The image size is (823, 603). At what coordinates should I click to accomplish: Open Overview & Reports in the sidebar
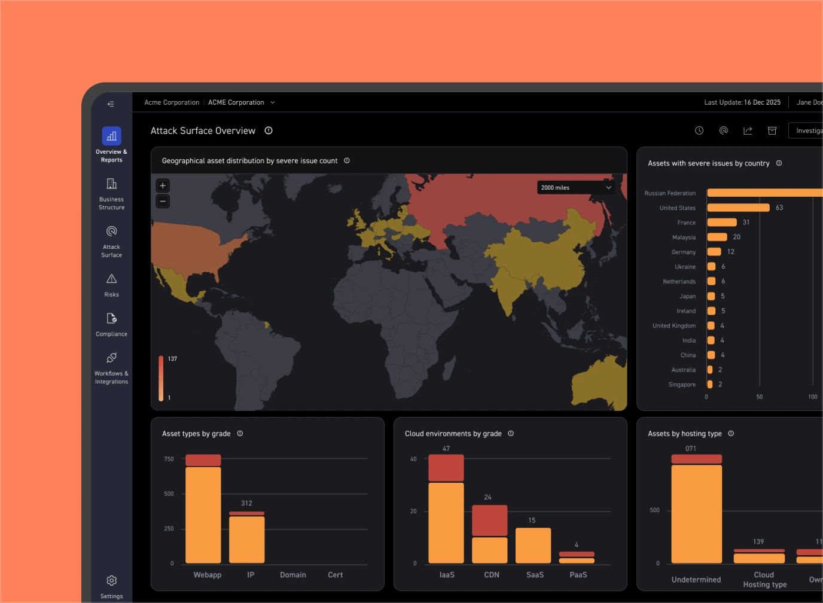[x=111, y=144]
